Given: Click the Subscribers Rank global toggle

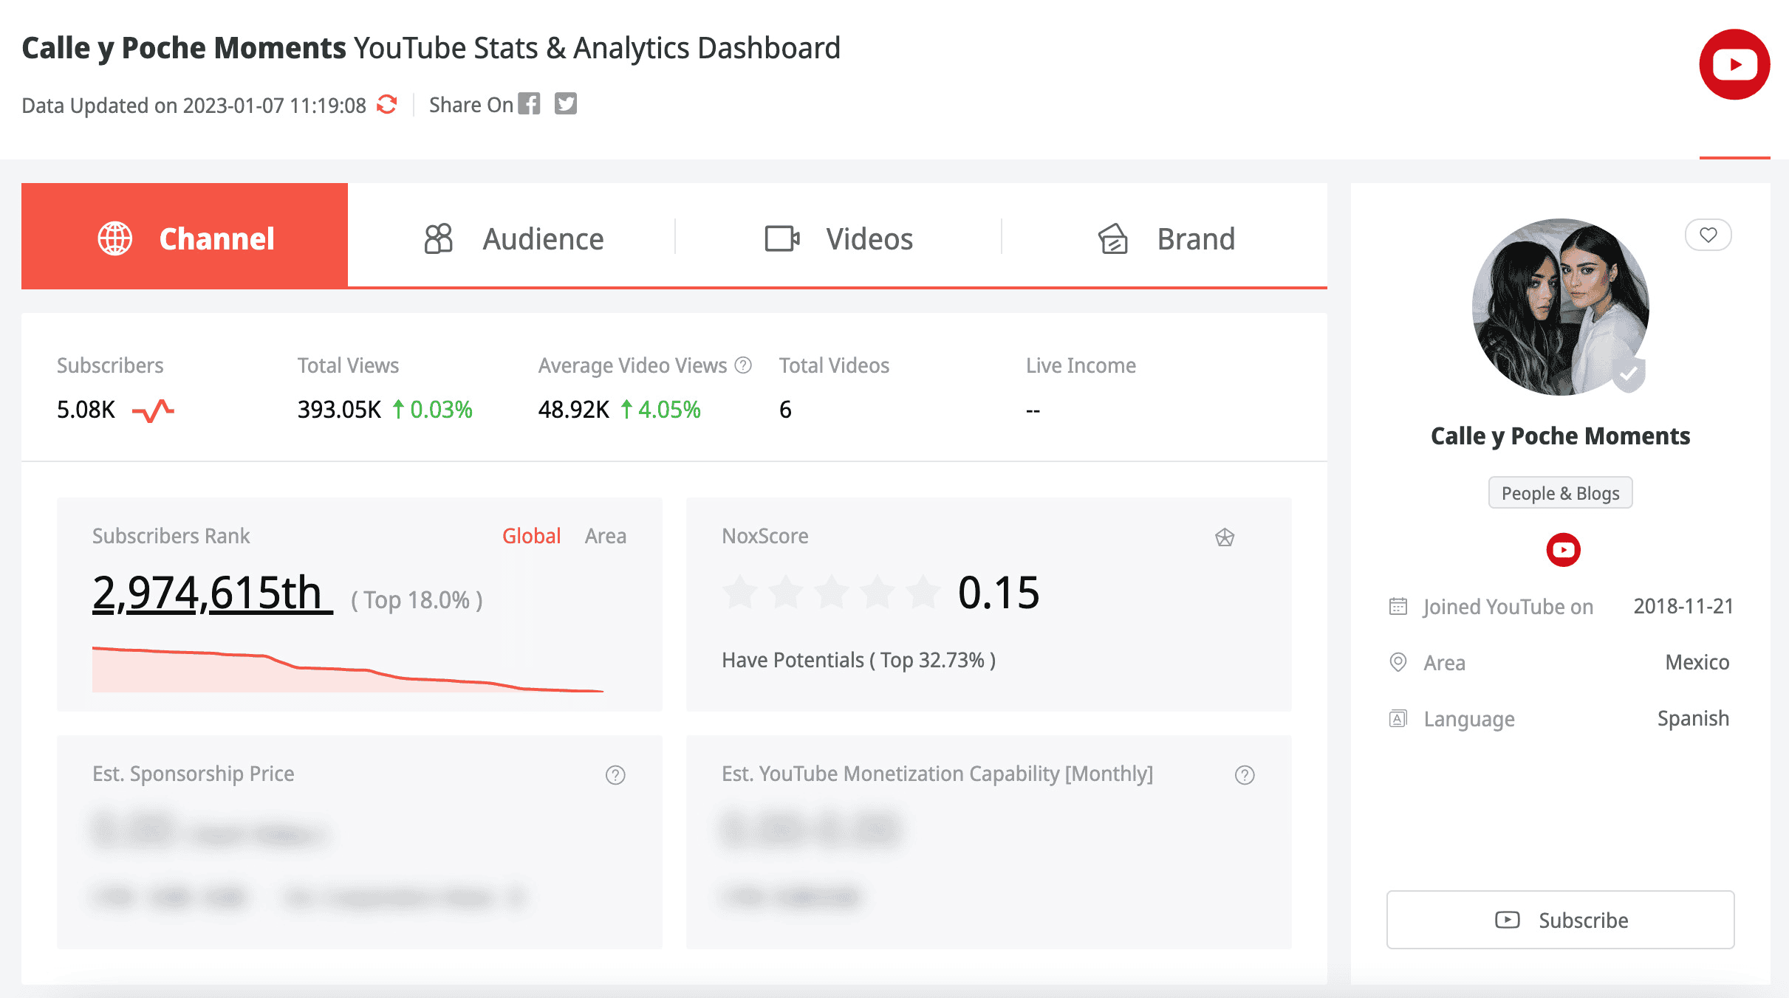Looking at the screenshot, I should click(x=531, y=537).
